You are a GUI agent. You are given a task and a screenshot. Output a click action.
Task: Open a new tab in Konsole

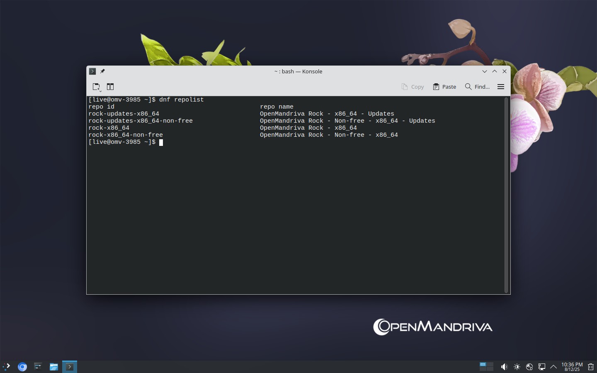pyautogui.click(x=96, y=87)
